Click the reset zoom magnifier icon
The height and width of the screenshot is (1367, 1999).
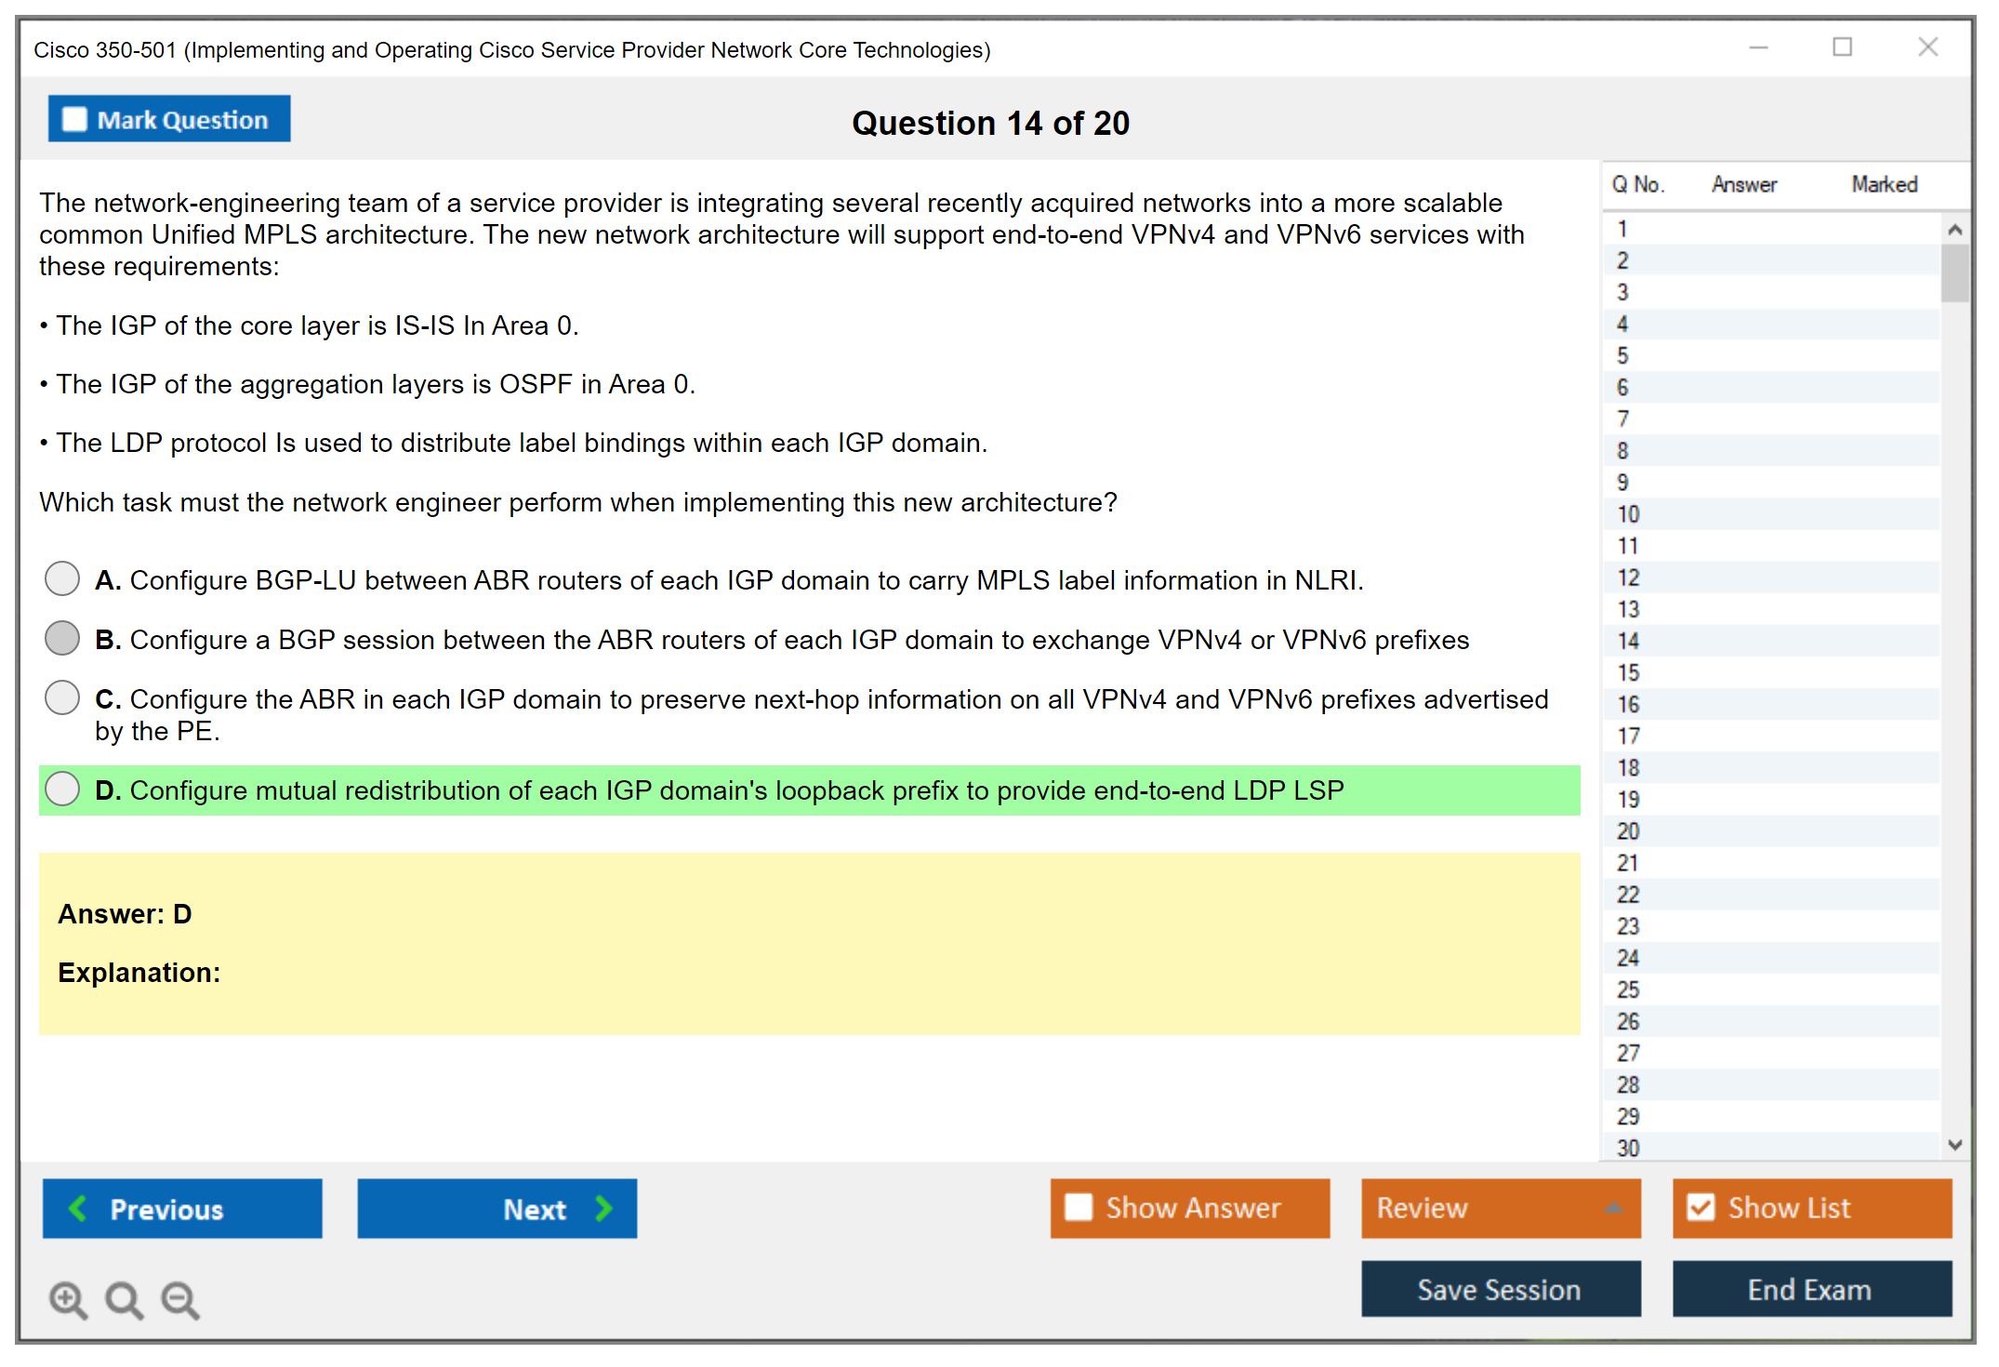124,1299
